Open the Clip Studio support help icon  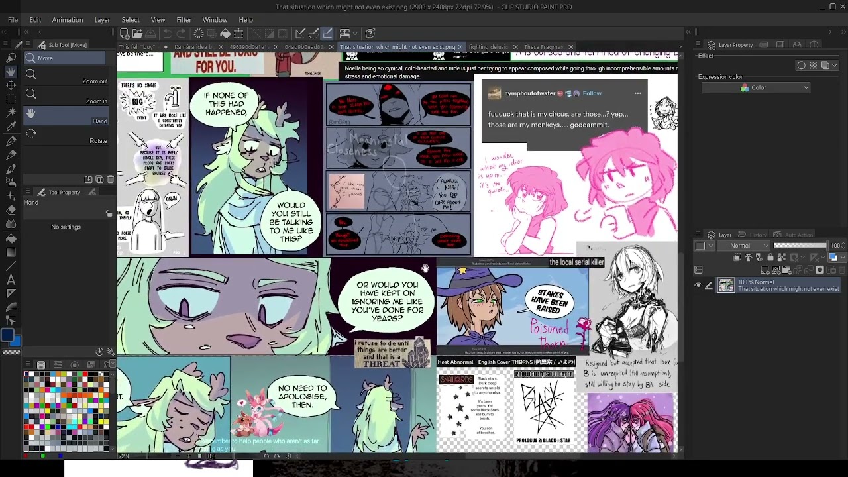370,34
